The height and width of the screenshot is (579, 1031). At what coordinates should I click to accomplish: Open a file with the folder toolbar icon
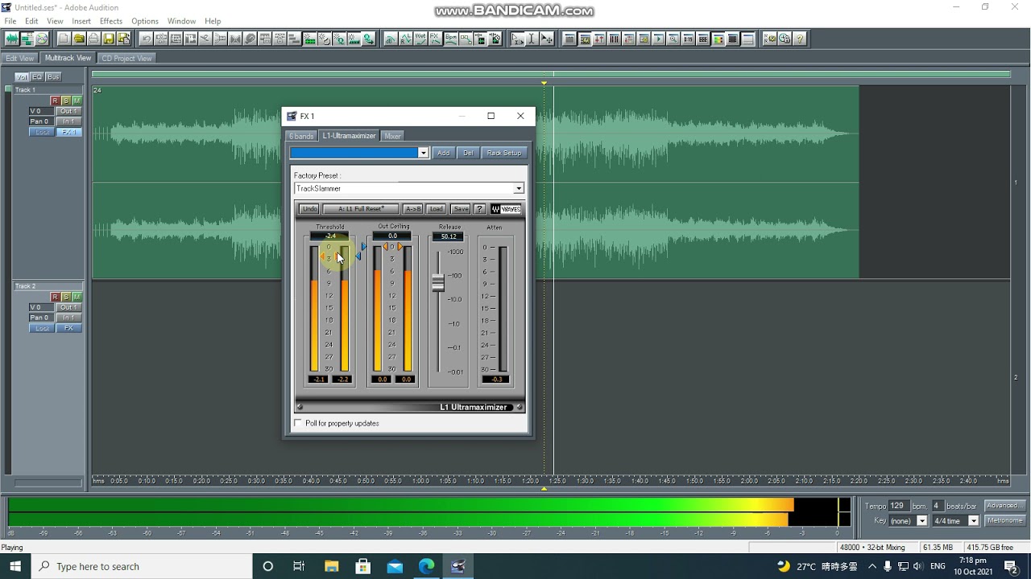[x=79, y=39]
